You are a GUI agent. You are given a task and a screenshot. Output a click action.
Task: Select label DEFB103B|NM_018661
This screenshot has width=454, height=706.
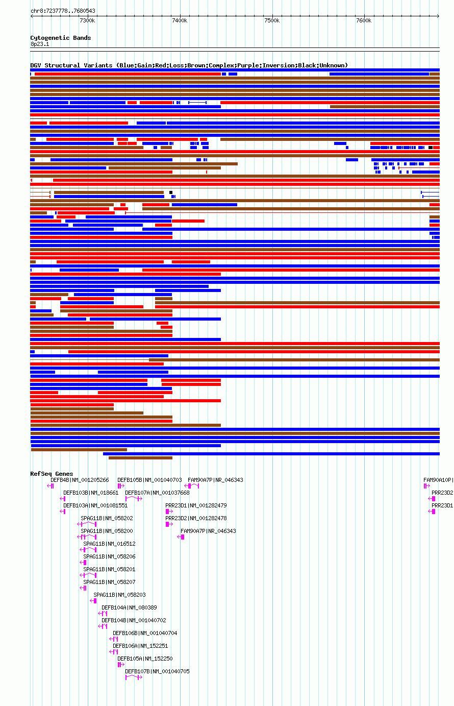[91, 493]
